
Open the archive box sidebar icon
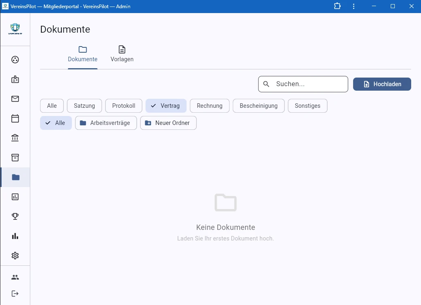point(15,158)
